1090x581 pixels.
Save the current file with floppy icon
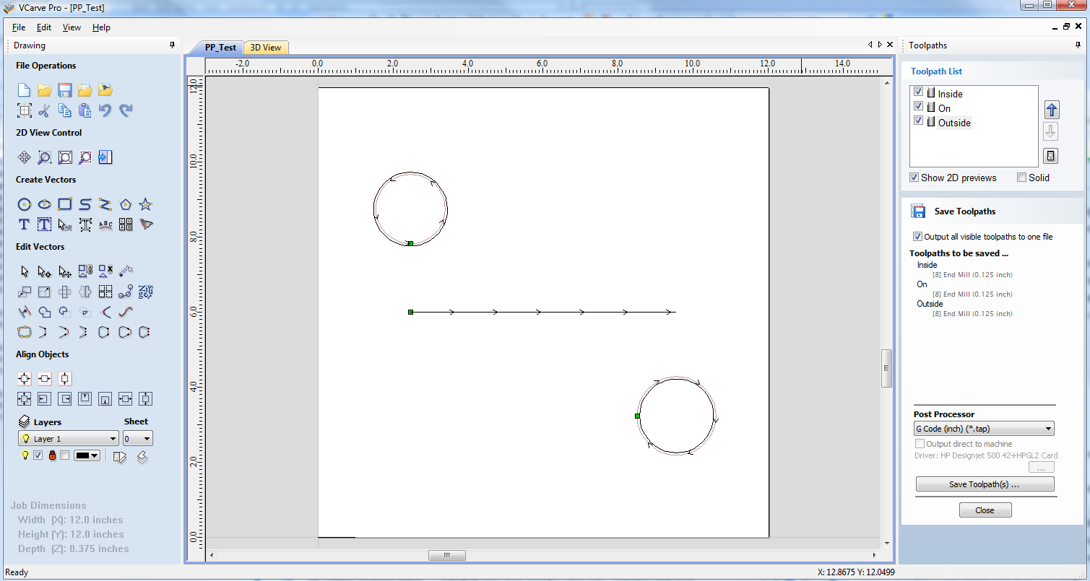pos(64,90)
